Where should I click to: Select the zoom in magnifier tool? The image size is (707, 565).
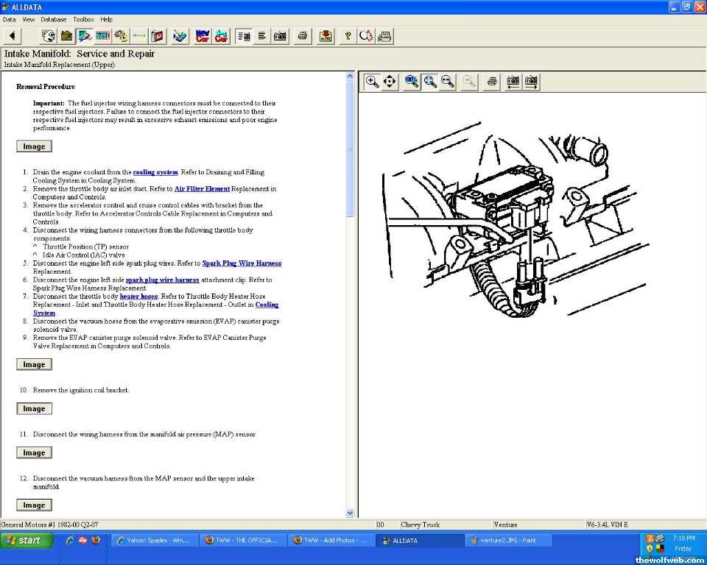373,82
